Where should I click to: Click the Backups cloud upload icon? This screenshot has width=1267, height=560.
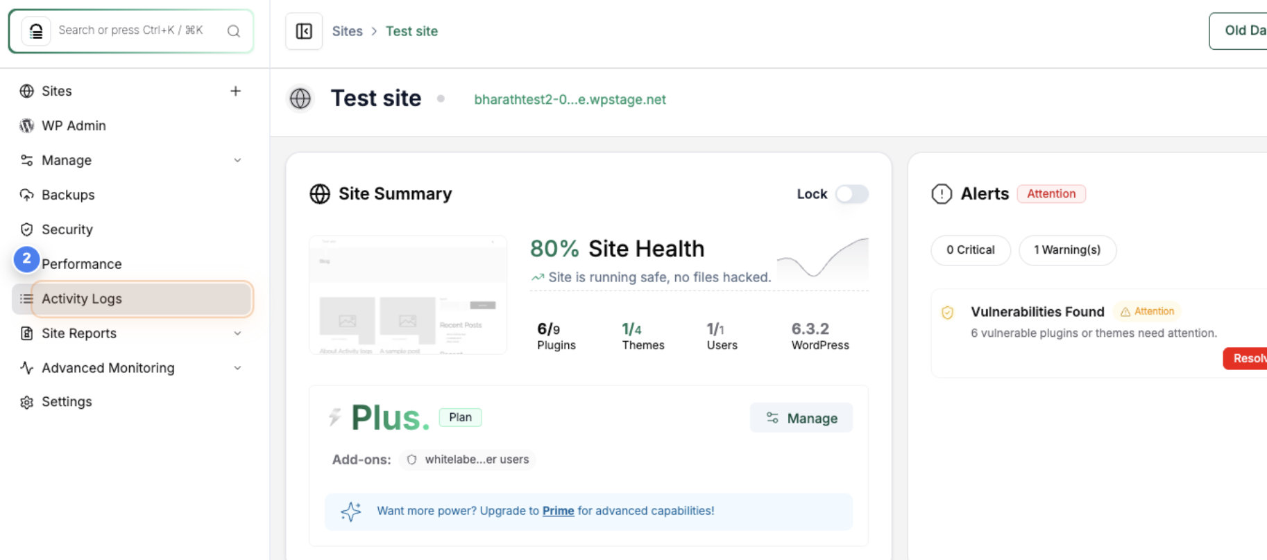pyautogui.click(x=27, y=195)
